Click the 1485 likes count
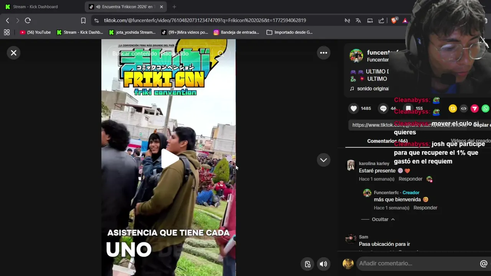491x276 pixels. point(366,108)
